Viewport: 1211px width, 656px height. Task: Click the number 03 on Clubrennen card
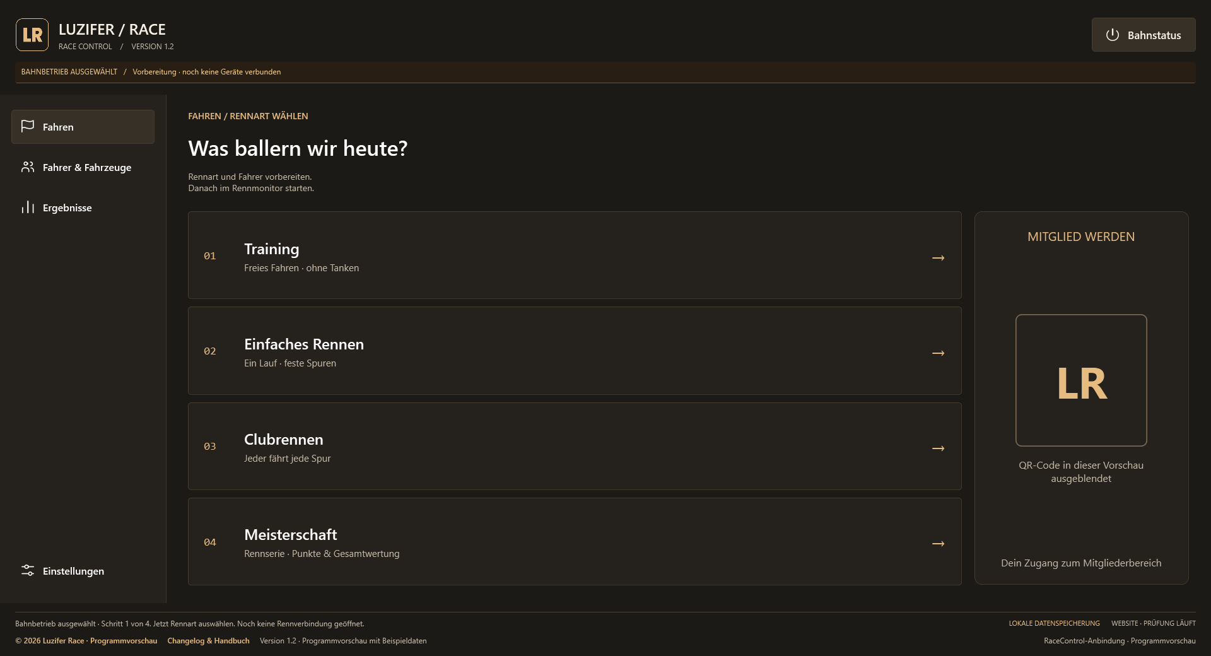[x=210, y=446]
